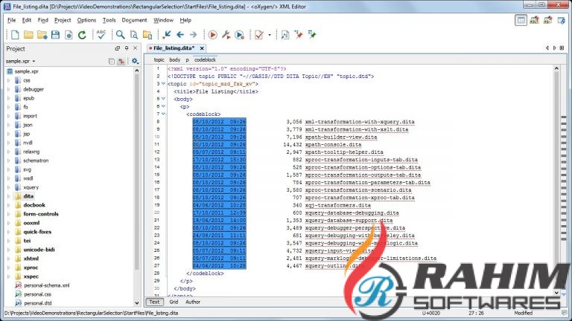Switch to Grid editing mode
Screen dimensions: 572x321
(x=174, y=302)
